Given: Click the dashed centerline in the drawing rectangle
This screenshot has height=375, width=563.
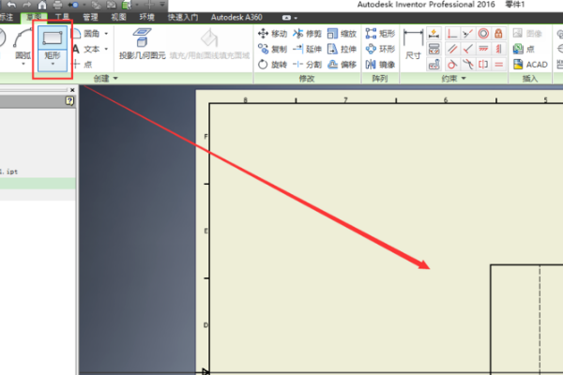Looking at the screenshot, I should tap(540, 319).
